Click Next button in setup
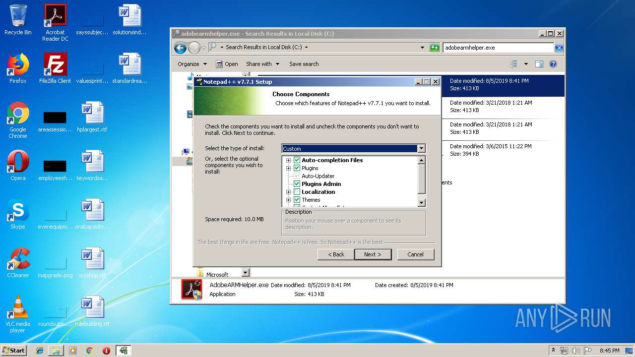 pyautogui.click(x=373, y=254)
